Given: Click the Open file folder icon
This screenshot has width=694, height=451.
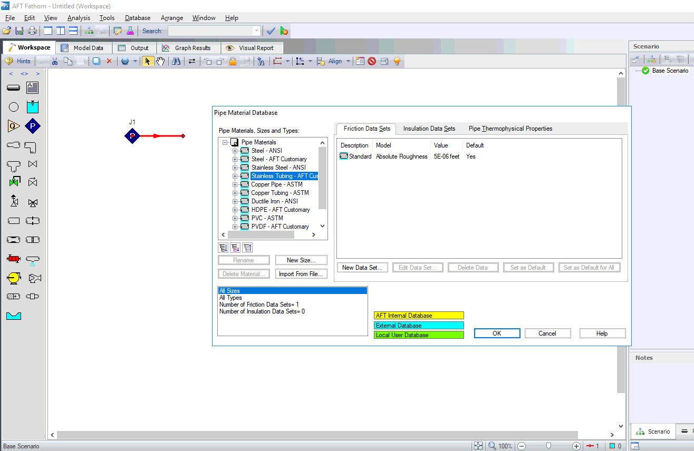Looking at the screenshot, I should (7, 31).
